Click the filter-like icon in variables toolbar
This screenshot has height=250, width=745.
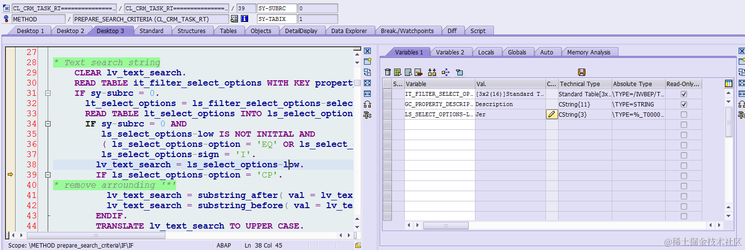tap(459, 72)
